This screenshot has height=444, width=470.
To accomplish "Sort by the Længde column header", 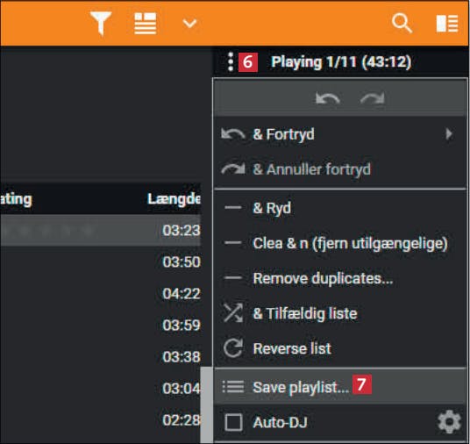I will pos(174,199).
